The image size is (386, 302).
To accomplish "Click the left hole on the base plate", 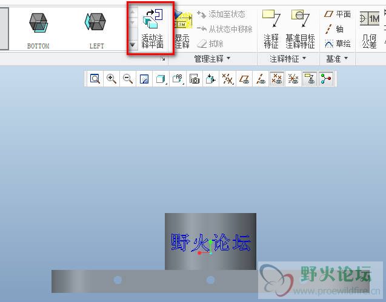I will 118,280.
